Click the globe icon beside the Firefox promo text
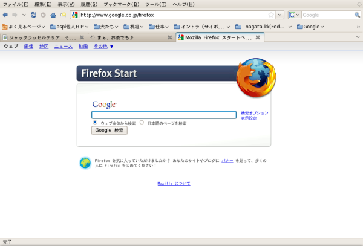 pos(85,163)
